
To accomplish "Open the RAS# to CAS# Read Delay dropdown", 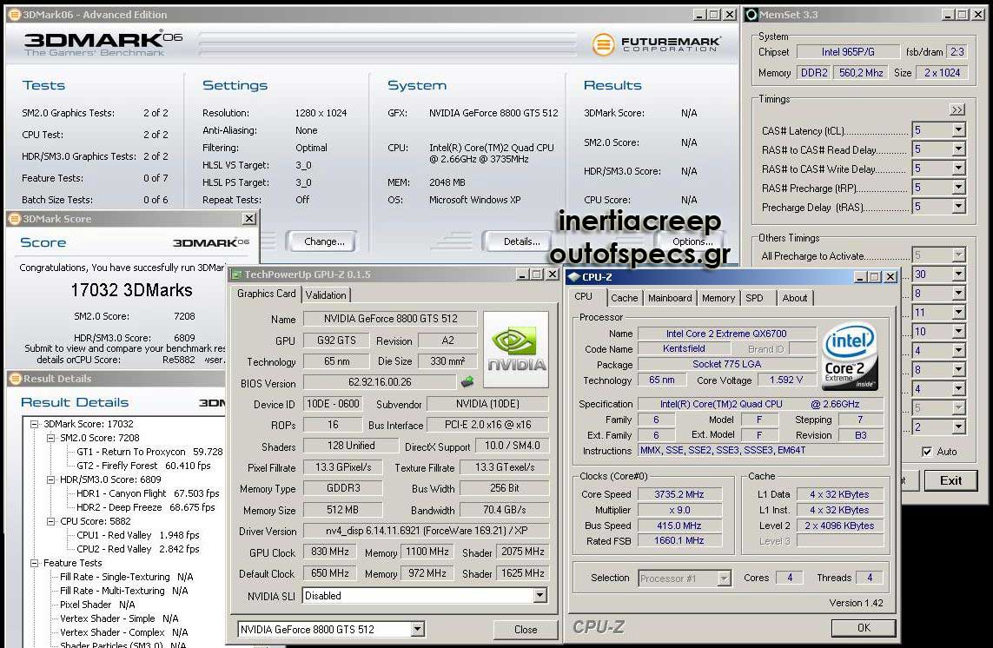I will [x=959, y=149].
